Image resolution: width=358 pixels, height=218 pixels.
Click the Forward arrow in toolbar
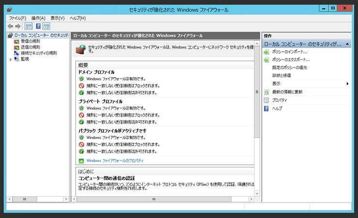[18, 27]
